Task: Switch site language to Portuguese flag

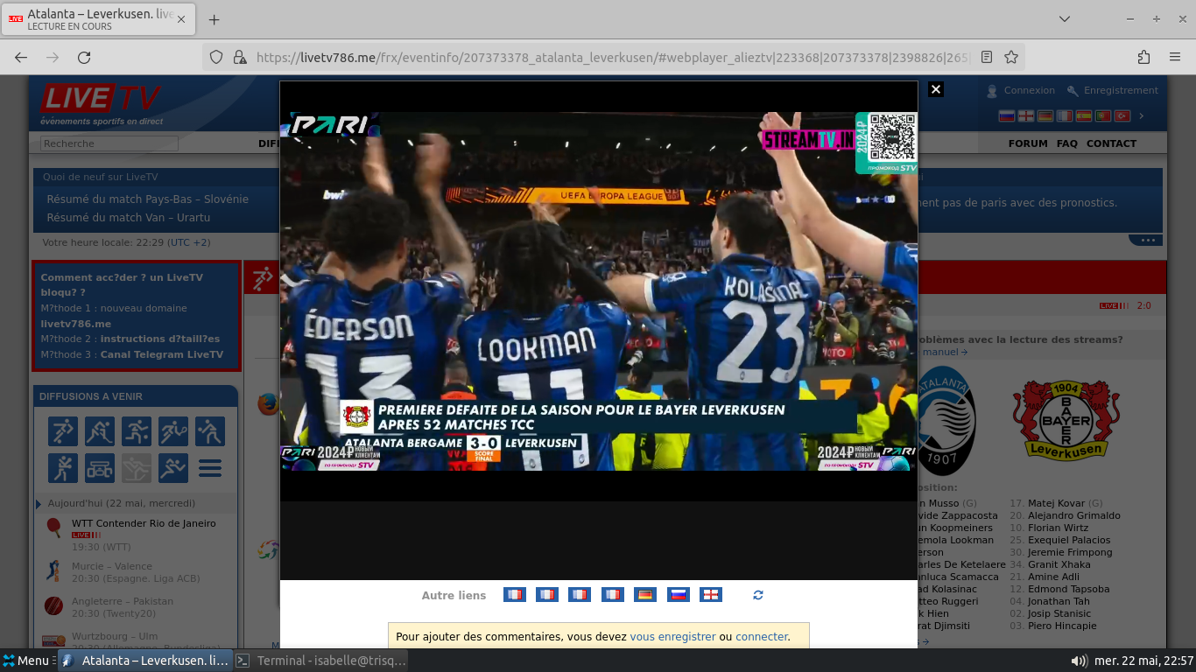Action: 1103,115
